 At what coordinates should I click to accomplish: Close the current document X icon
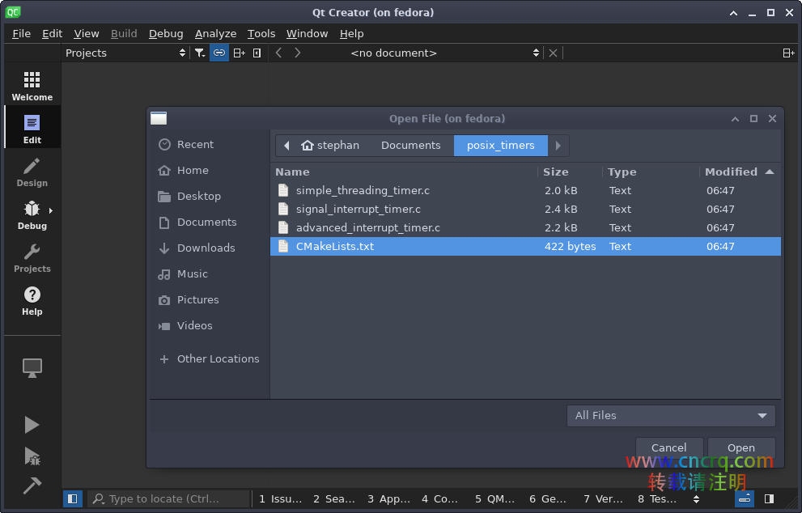tap(553, 53)
